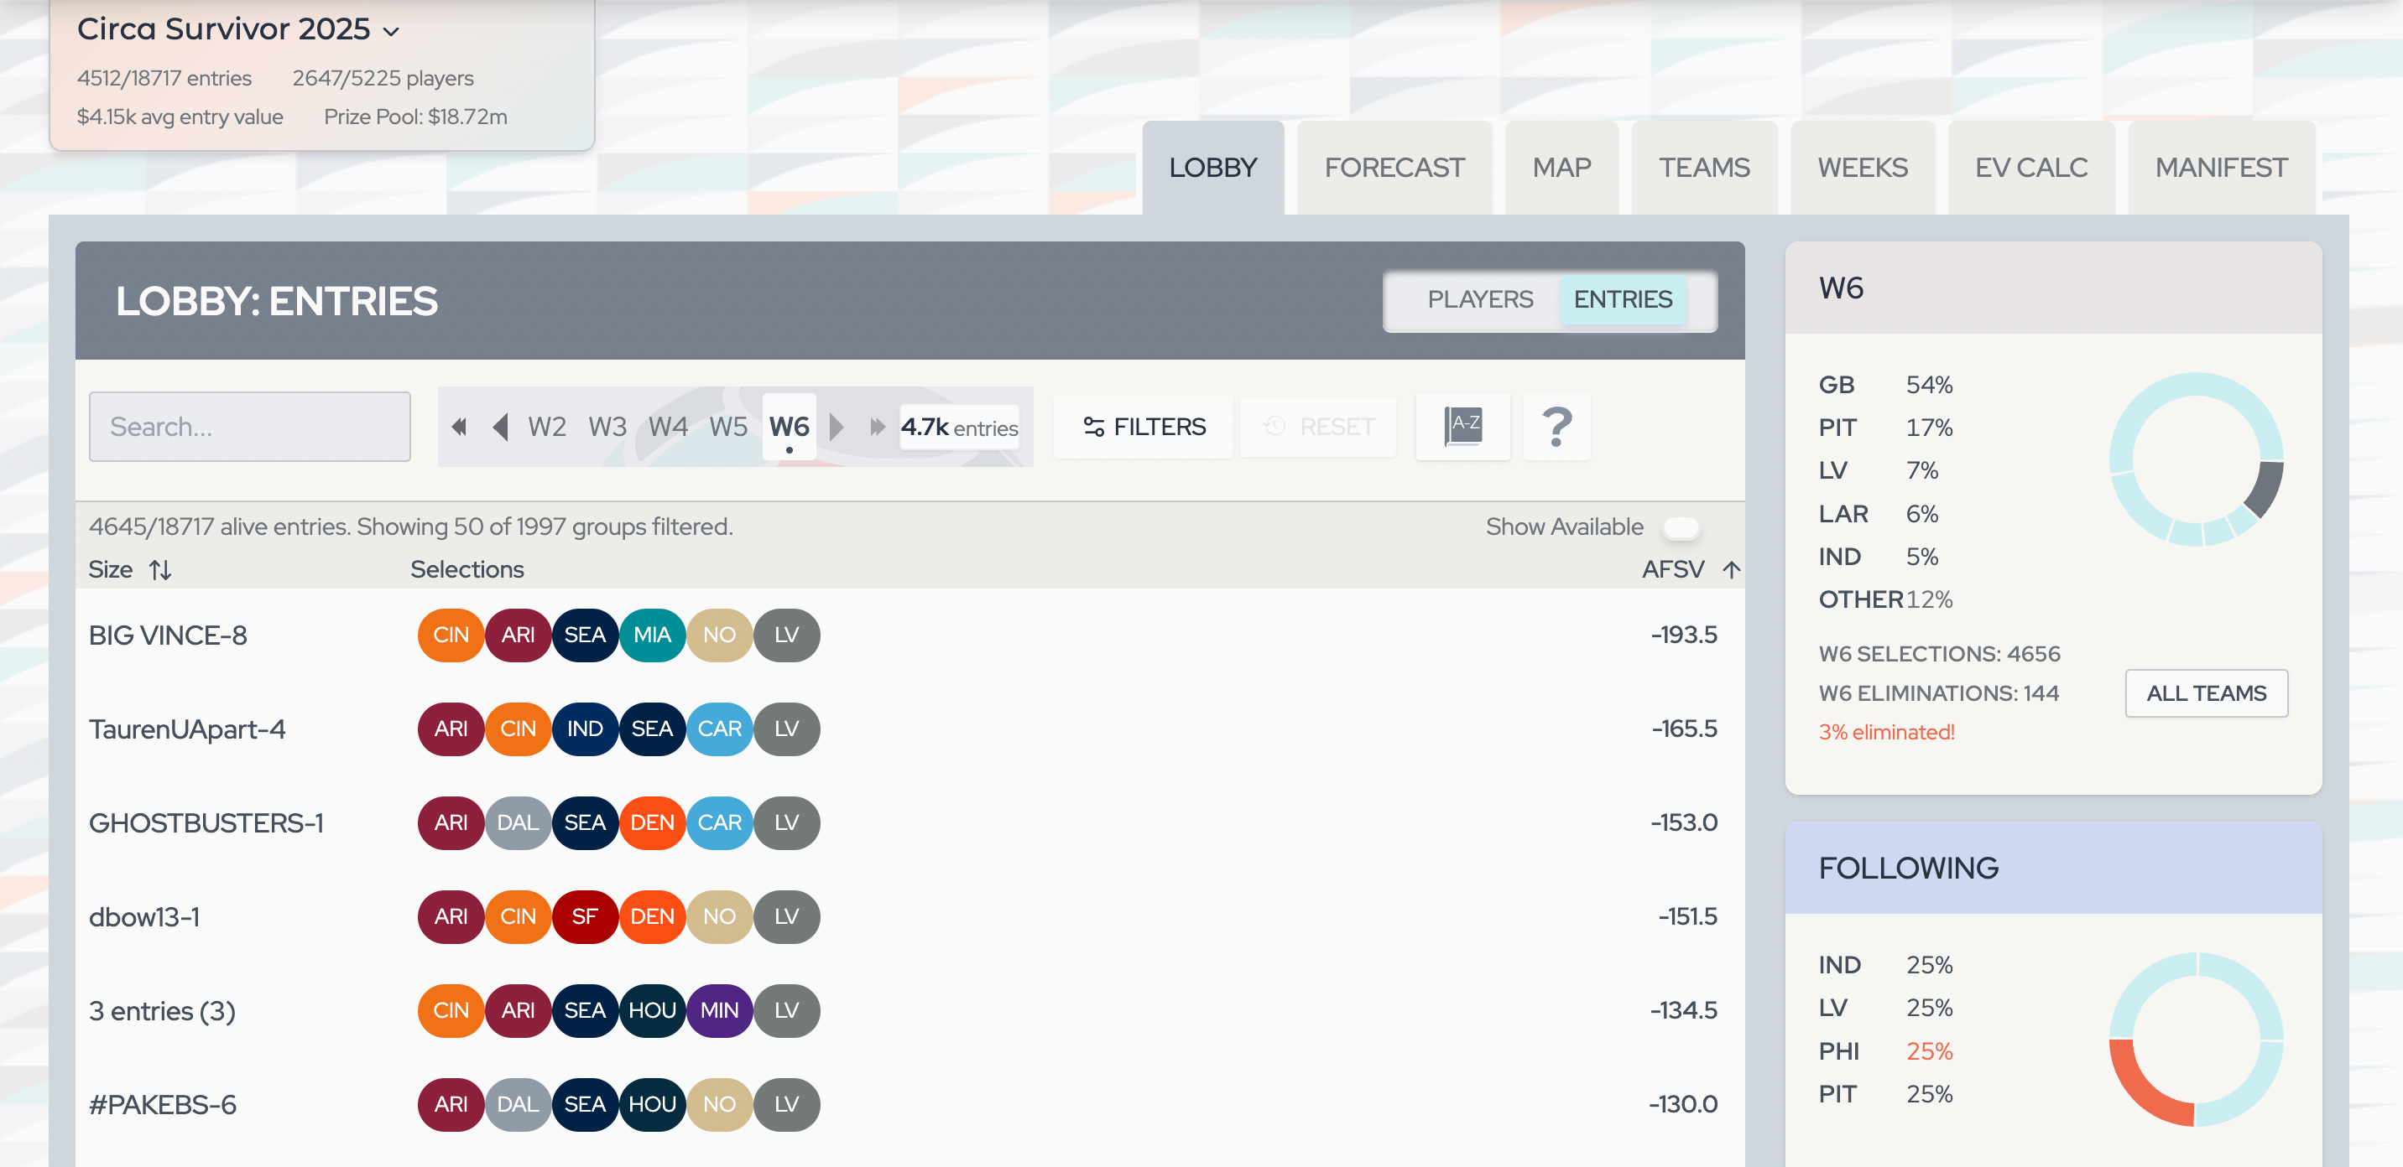
Task: Open the BIG VINCE-8 entry
Action: (x=168, y=635)
